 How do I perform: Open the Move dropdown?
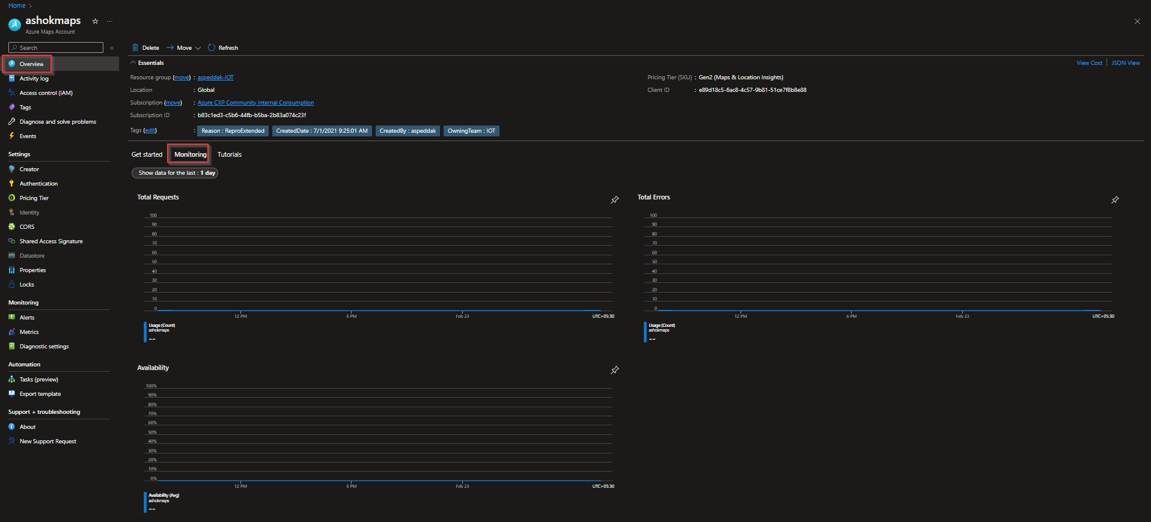click(x=183, y=47)
